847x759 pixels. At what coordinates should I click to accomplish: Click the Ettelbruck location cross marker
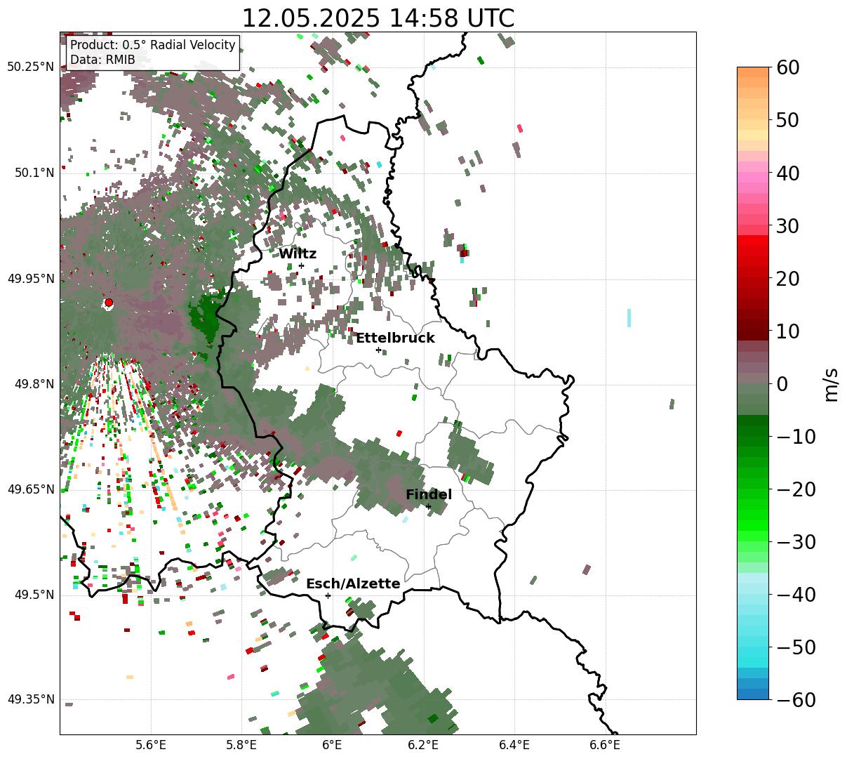[378, 350]
